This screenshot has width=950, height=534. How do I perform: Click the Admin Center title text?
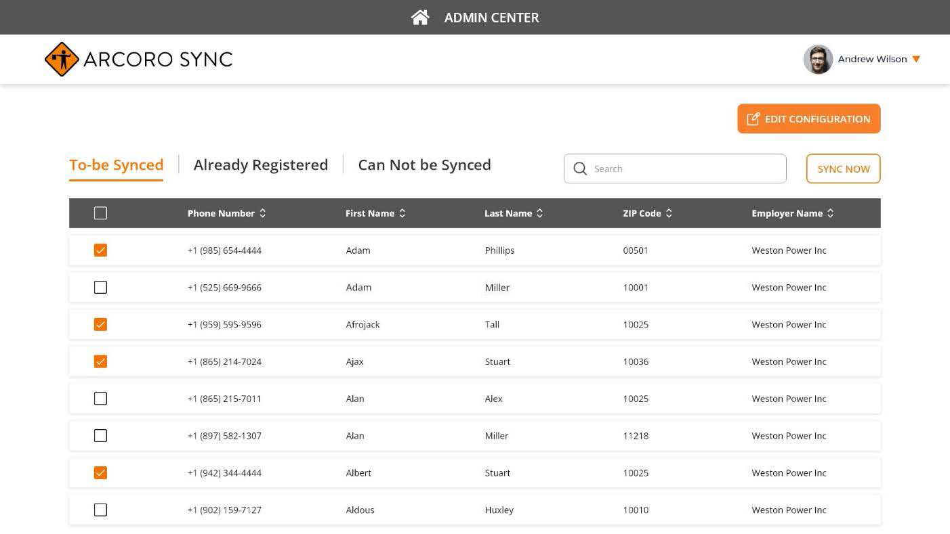tap(491, 18)
